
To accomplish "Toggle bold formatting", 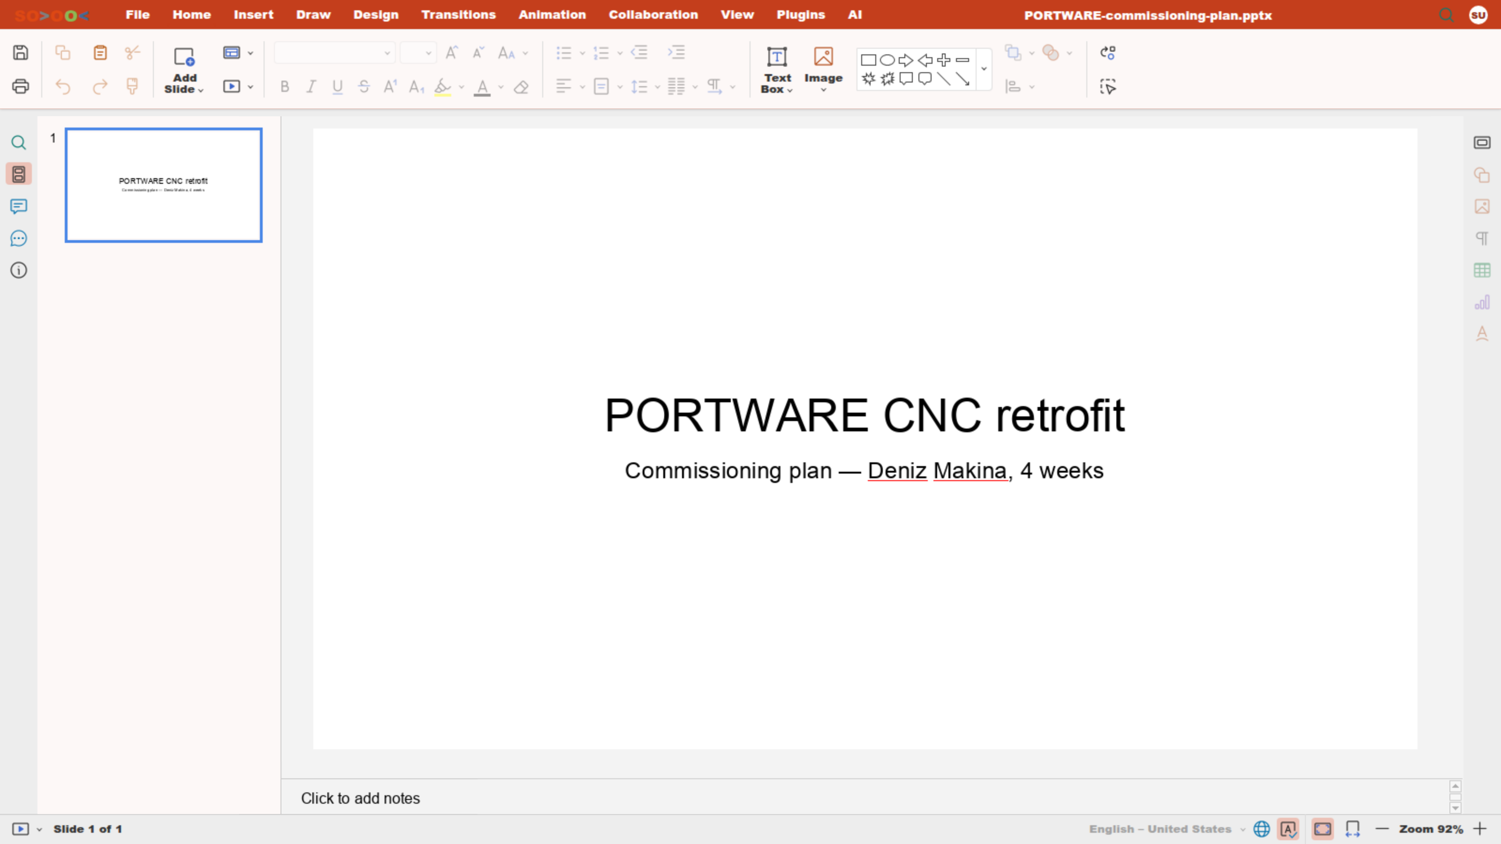I will coord(284,87).
